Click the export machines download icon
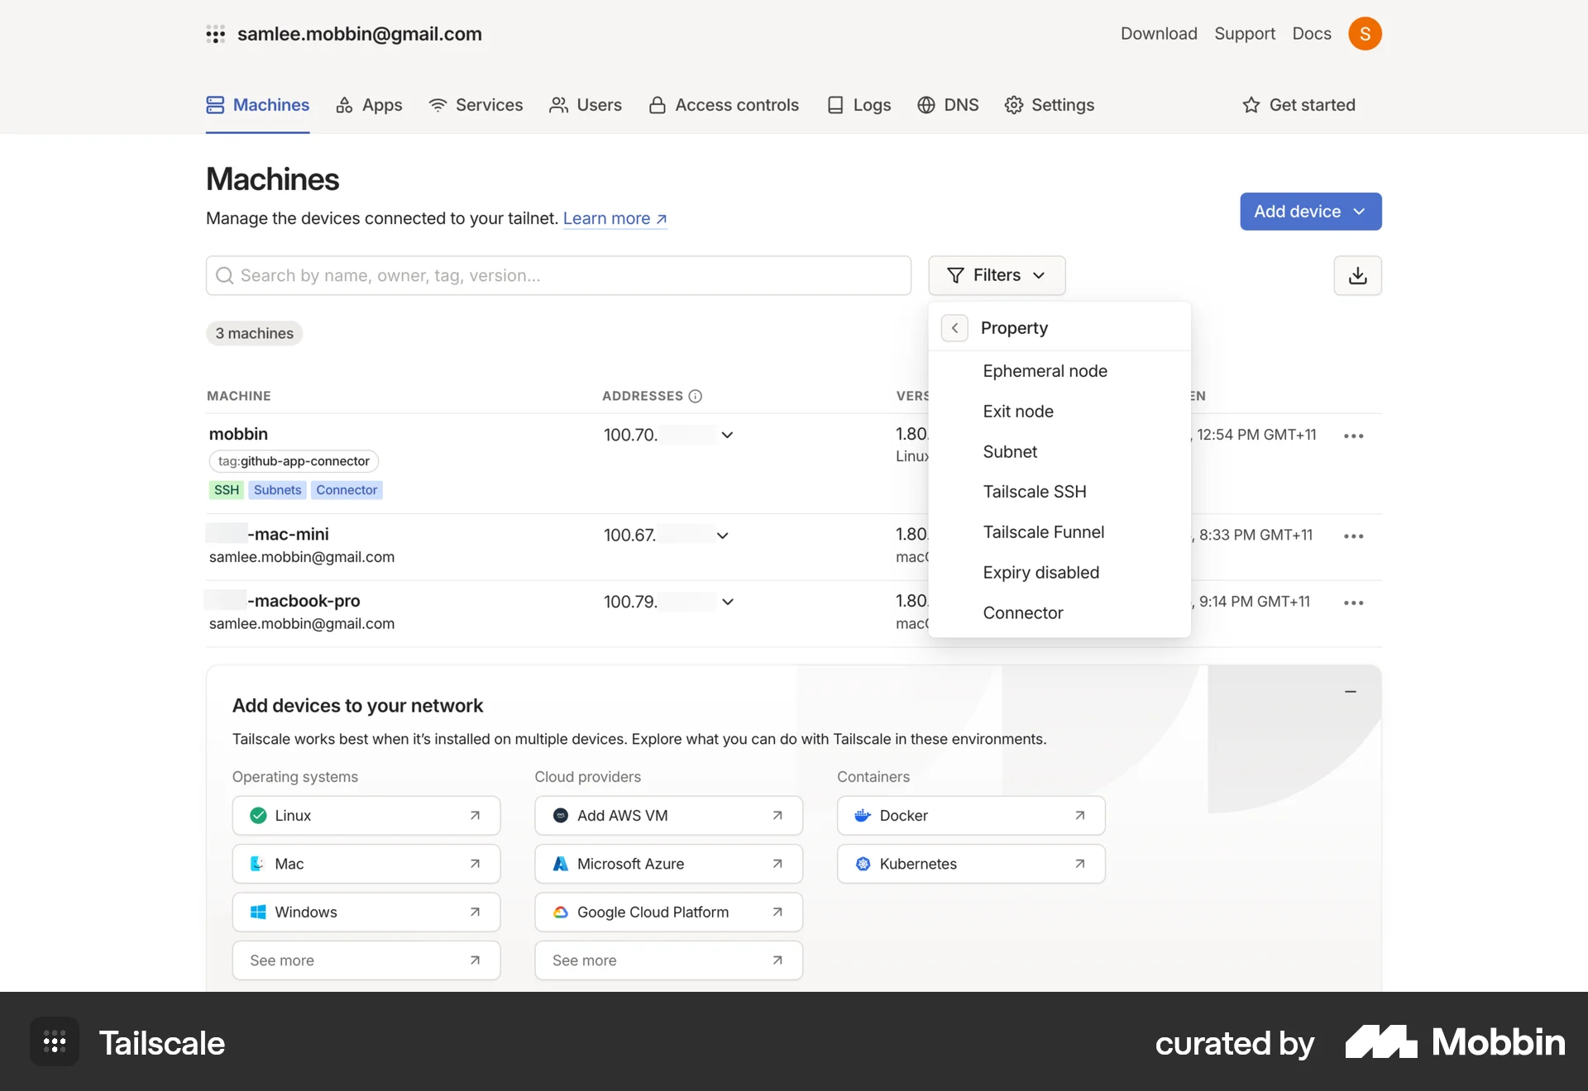 coord(1357,275)
